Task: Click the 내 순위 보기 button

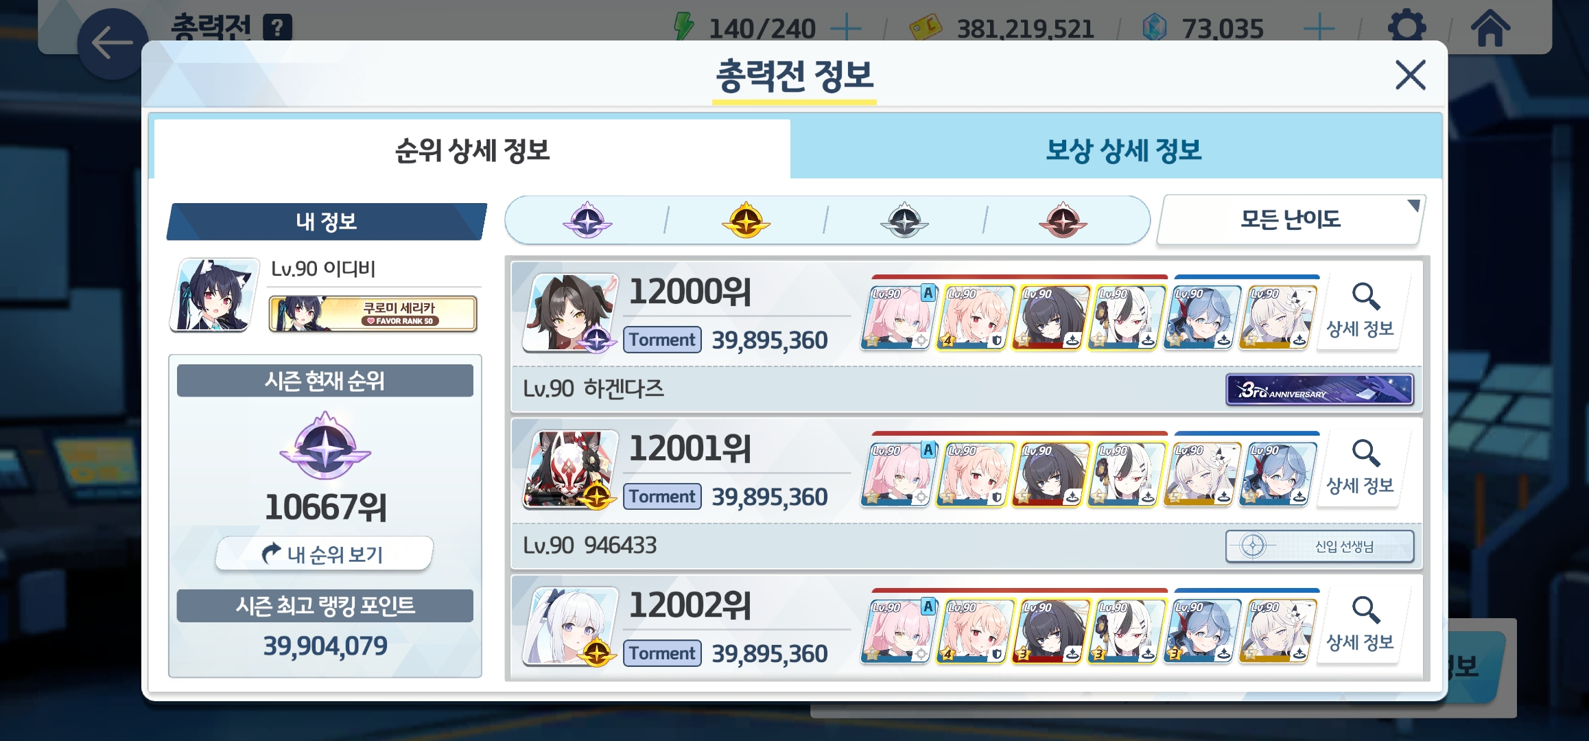Action: point(325,554)
